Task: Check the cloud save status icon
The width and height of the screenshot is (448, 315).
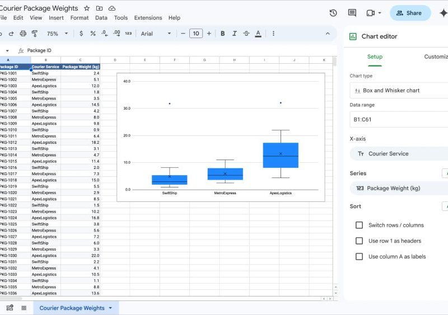Action: (112, 8)
